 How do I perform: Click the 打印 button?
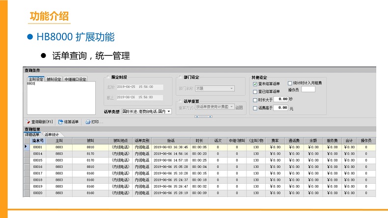pos(94,122)
